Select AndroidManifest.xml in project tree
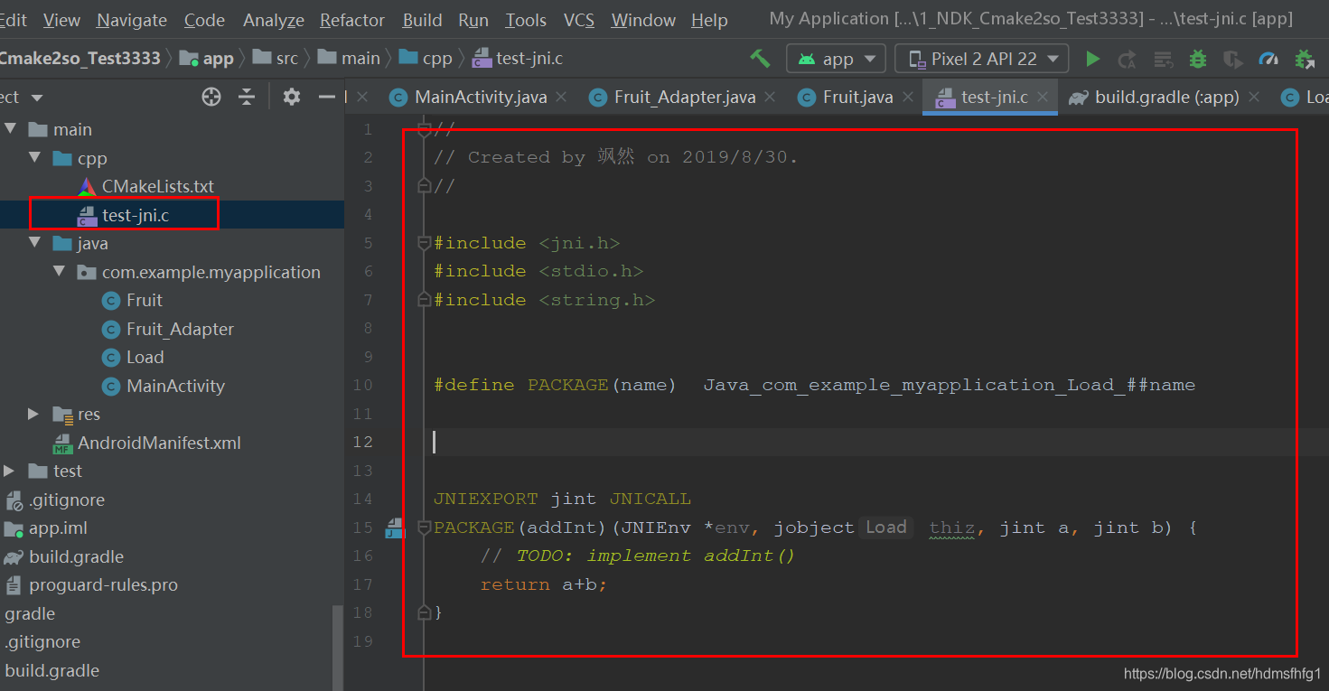 pos(147,443)
